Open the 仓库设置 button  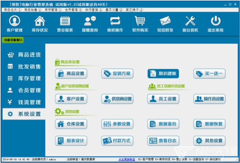pyautogui.click(x=71, y=124)
